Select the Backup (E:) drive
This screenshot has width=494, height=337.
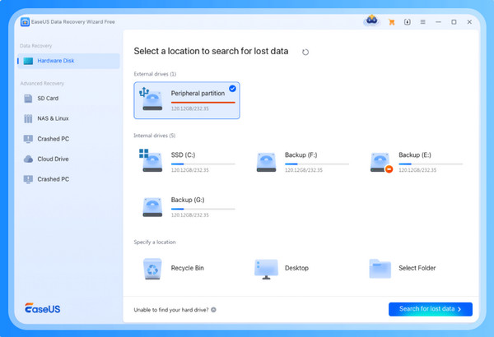click(415, 161)
